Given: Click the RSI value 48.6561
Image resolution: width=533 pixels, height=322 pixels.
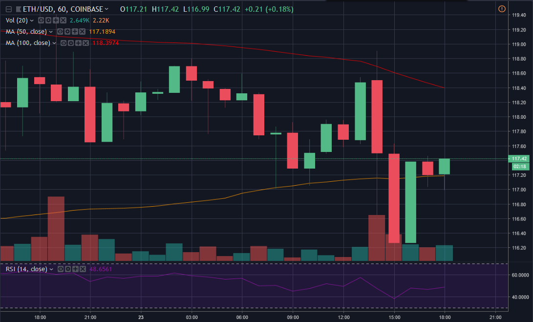Looking at the screenshot, I should (x=101, y=269).
